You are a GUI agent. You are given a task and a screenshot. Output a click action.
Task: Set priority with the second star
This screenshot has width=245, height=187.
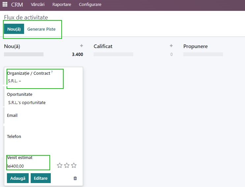(x=67, y=165)
